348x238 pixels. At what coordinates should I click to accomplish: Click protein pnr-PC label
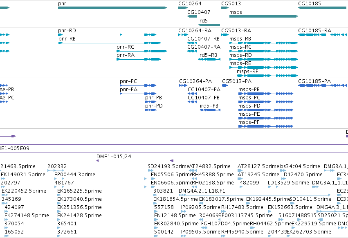128,81
